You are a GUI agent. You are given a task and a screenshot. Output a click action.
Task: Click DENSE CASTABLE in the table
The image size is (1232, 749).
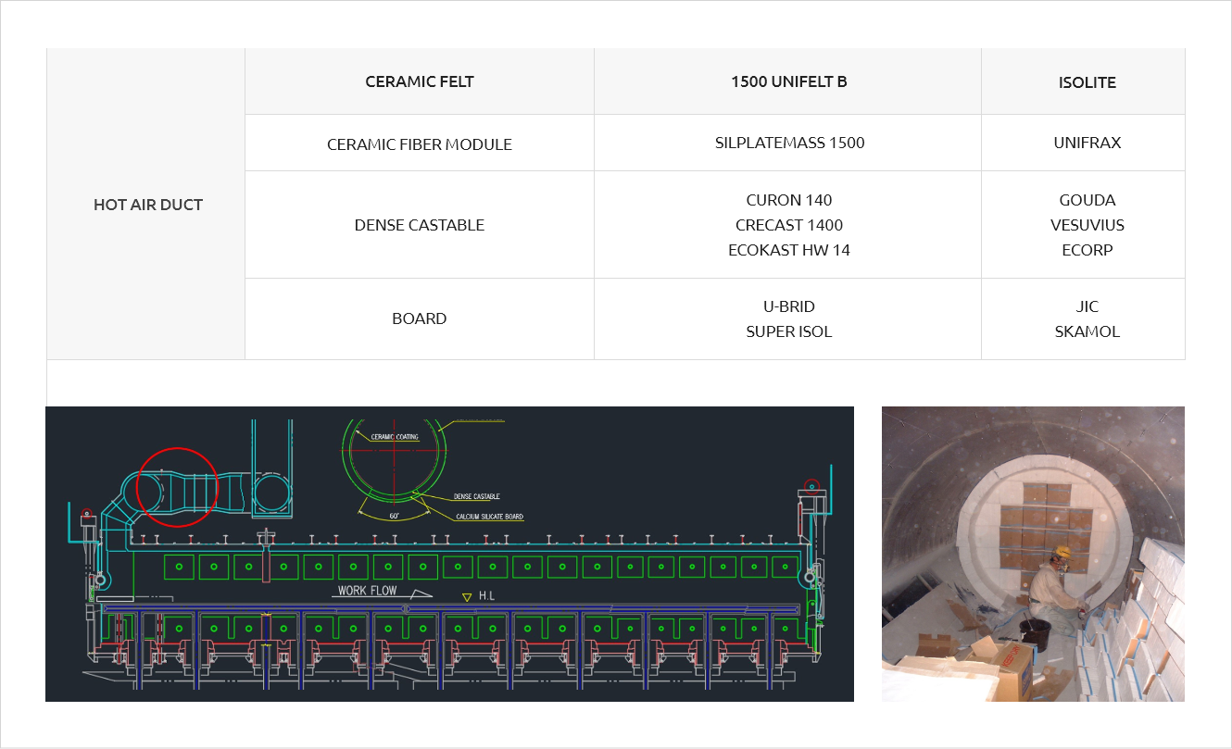420,225
